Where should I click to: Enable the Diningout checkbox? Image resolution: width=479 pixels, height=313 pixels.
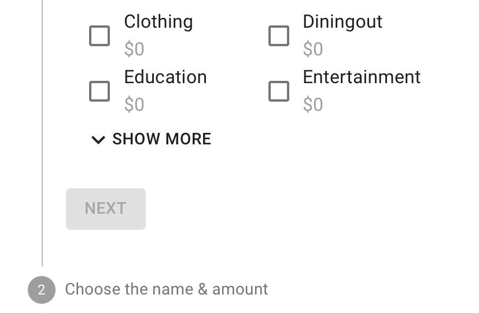(x=279, y=36)
